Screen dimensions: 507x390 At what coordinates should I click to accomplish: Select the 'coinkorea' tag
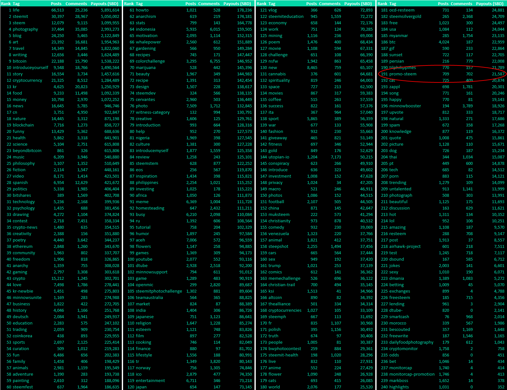tap(22, 336)
